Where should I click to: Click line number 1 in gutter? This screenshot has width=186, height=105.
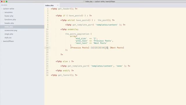pos(48,9)
